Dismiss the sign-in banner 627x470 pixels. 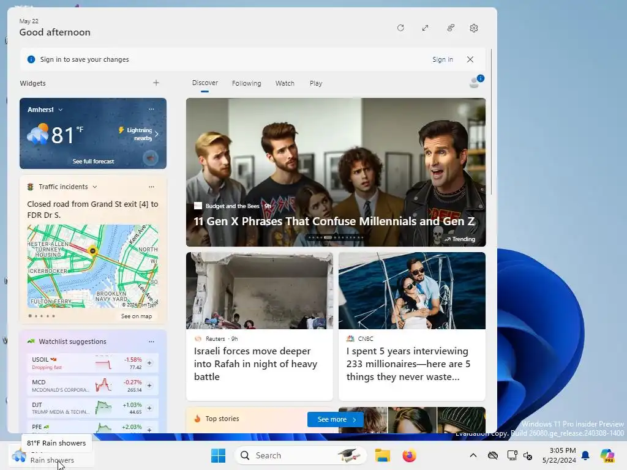pos(470,59)
